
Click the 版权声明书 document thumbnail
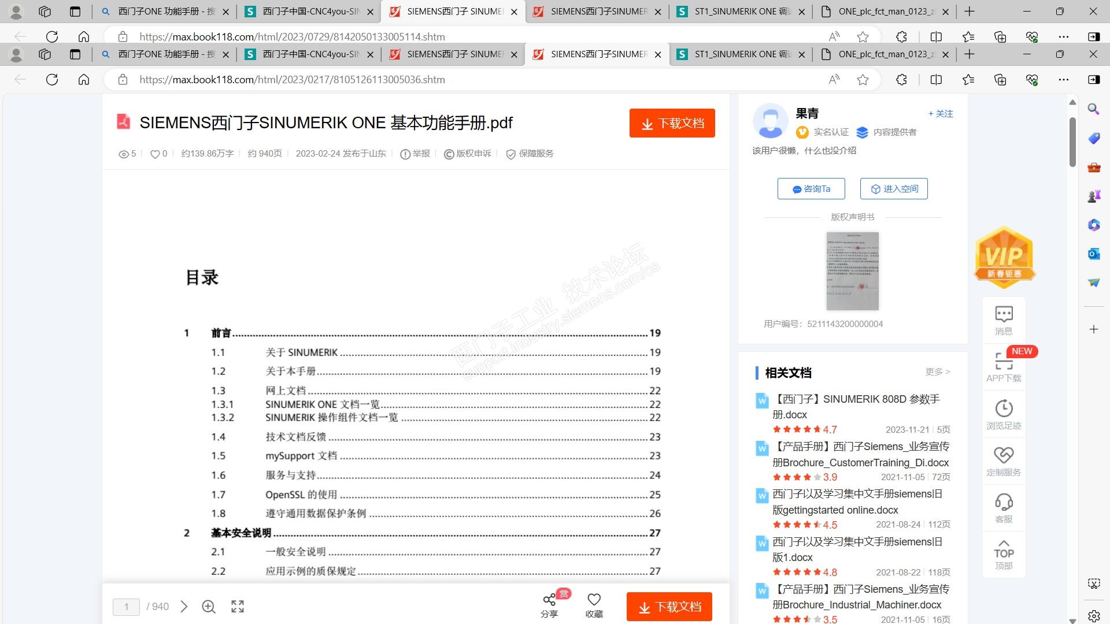[852, 271]
